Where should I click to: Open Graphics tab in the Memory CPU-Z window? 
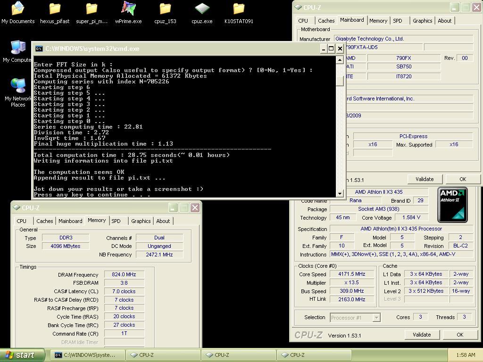(141, 221)
